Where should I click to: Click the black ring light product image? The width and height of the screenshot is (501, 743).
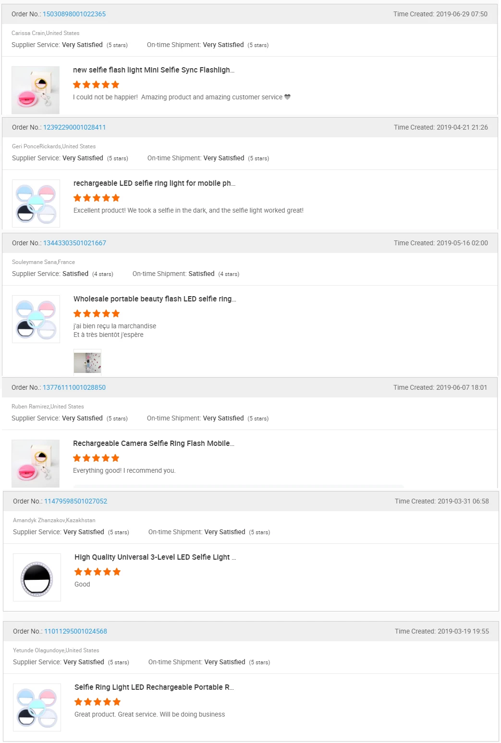[x=37, y=577]
